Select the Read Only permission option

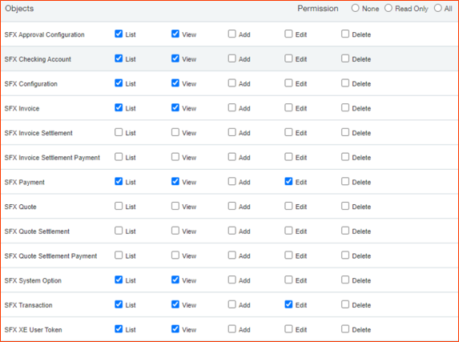[389, 8]
